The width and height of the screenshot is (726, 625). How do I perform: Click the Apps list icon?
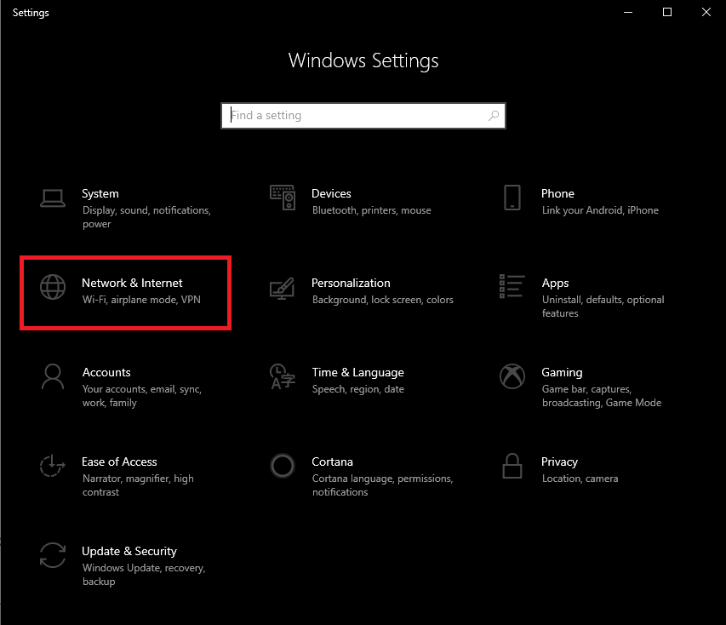512,286
